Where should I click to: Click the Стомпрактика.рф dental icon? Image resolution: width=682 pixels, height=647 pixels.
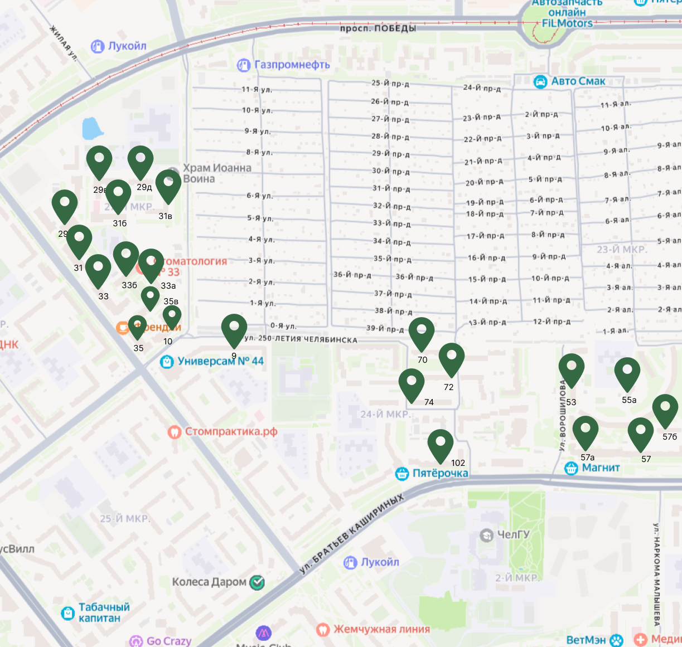coord(175,432)
